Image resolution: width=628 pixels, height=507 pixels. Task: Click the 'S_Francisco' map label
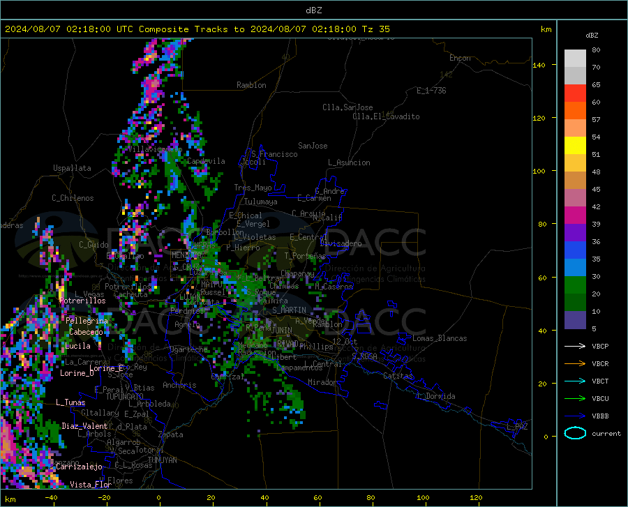274,154
